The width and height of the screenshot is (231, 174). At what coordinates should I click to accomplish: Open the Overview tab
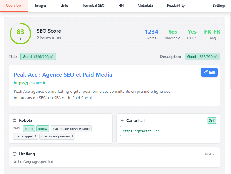click(x=13, y=6)
